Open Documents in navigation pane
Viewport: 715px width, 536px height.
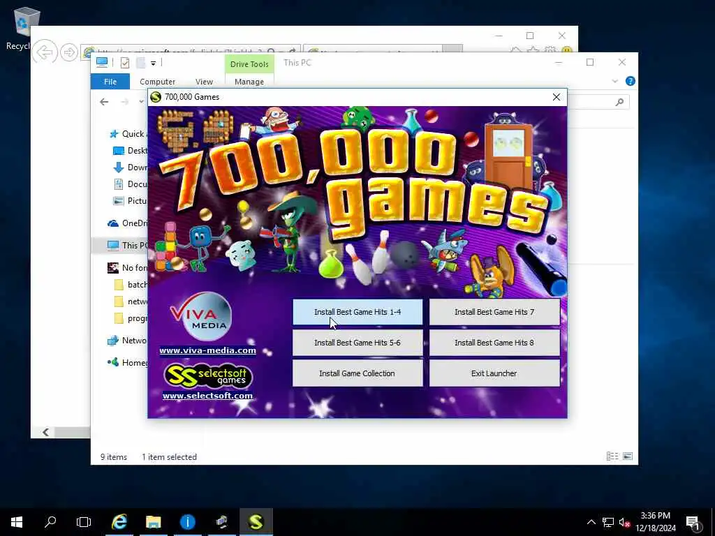[129, 184]
